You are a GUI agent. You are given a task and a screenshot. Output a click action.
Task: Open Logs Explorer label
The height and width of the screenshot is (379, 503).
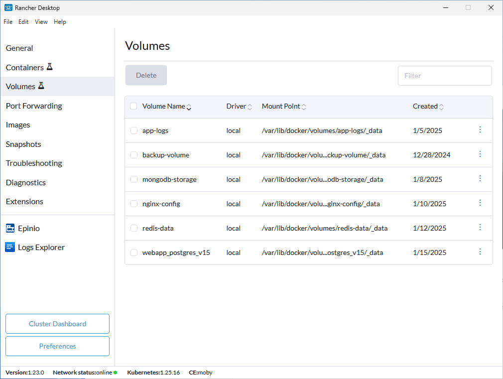(x=41, y=248)
